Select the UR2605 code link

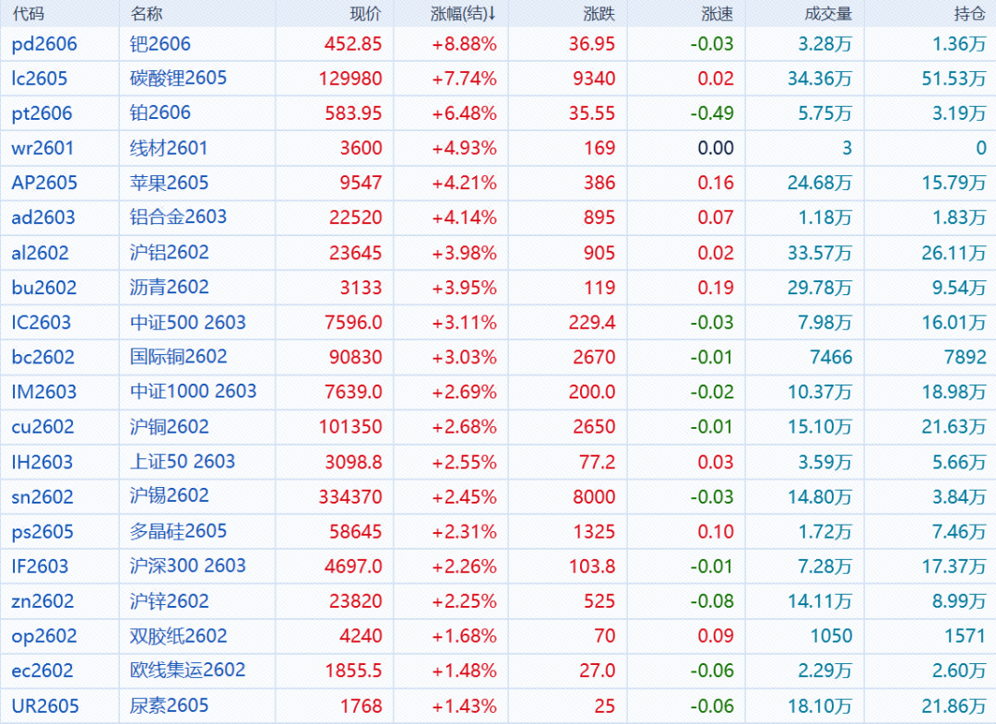pos(45,706)
